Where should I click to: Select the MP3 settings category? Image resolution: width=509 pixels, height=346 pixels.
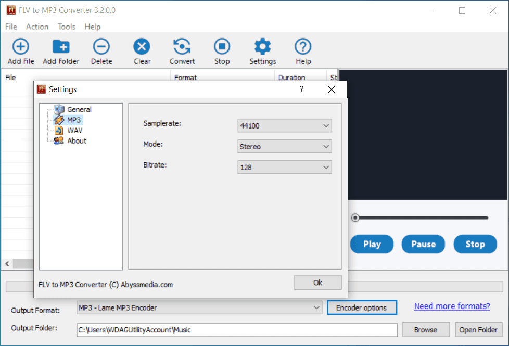coord(74,120)
